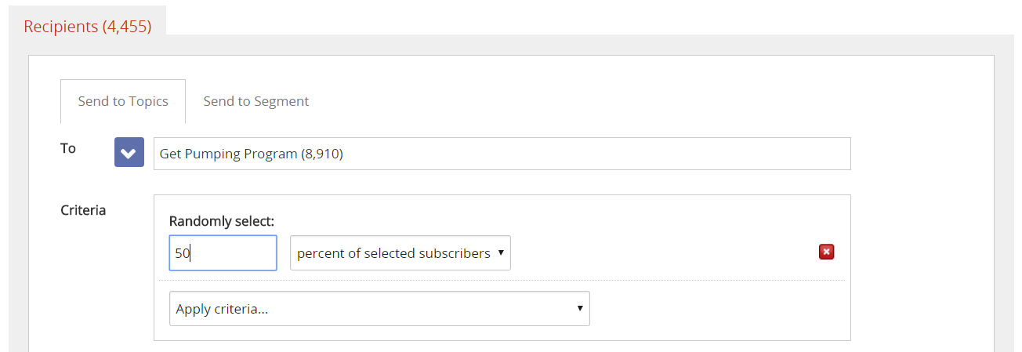1022x352 pixels.
Task: Click the To recipients topic field
Action: click(502, 154)
